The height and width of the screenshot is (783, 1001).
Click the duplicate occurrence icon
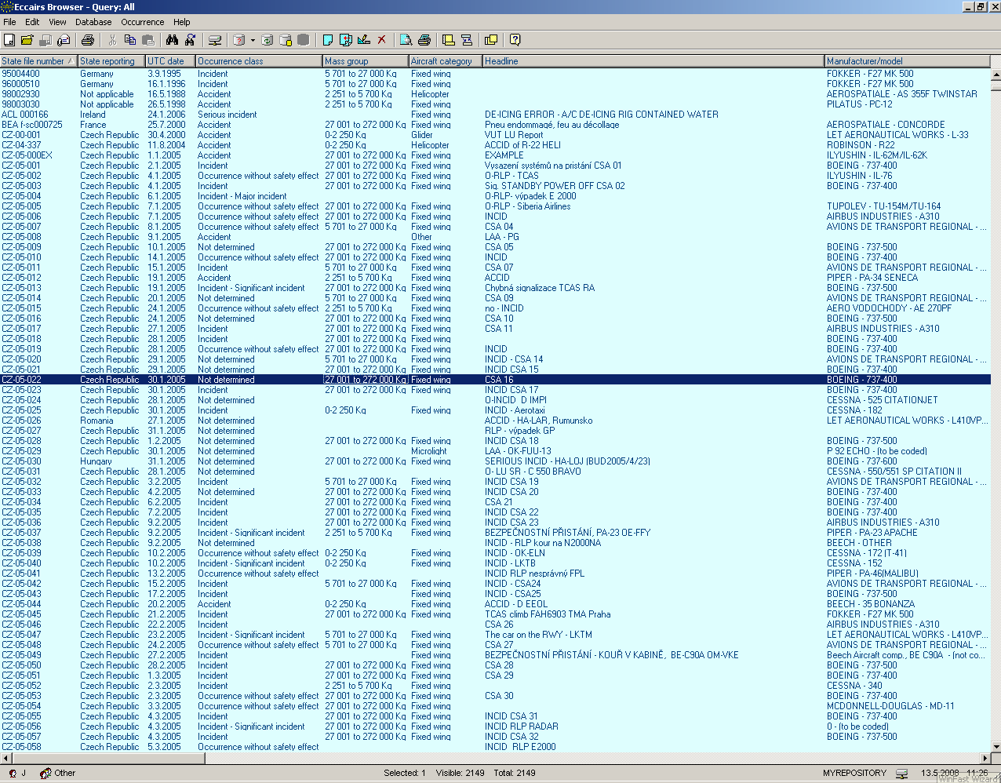coord(346,40)
